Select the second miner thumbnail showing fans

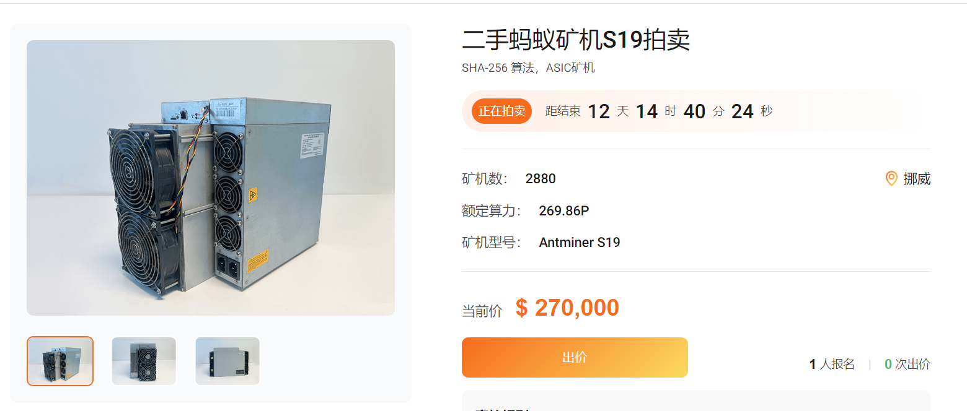(144, 361)
